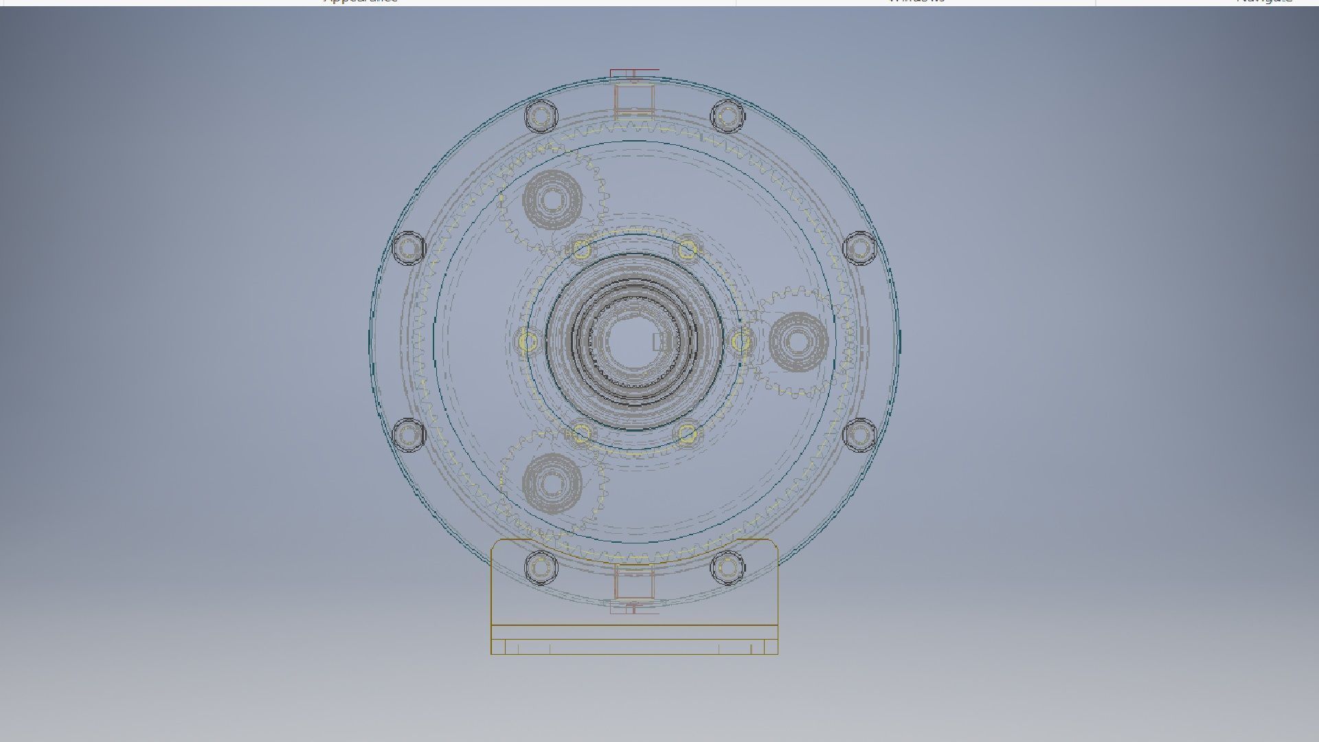Image resolution: width=1319 pixels, height=742 pixels.
Task: Pick the bottom-left housing bolt over the base
Action: coord(541,567)
